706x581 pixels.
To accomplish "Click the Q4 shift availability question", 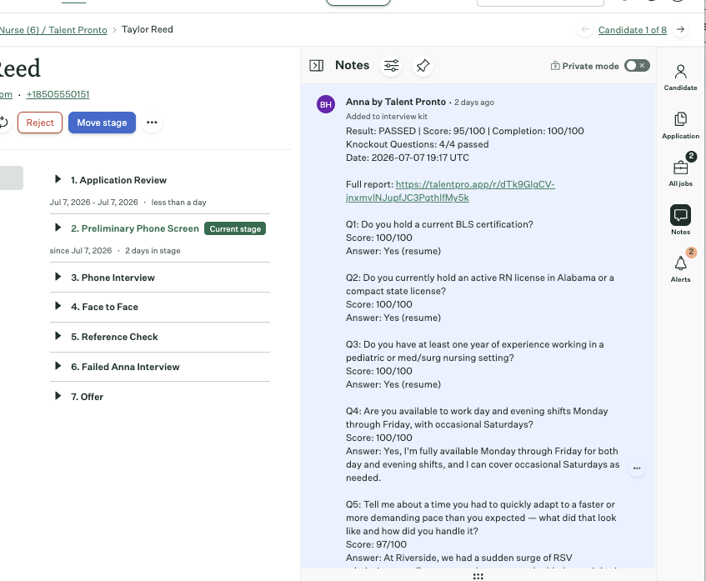I will [477, 418].
